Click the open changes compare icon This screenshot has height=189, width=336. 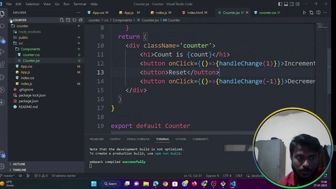click(311, 13)
